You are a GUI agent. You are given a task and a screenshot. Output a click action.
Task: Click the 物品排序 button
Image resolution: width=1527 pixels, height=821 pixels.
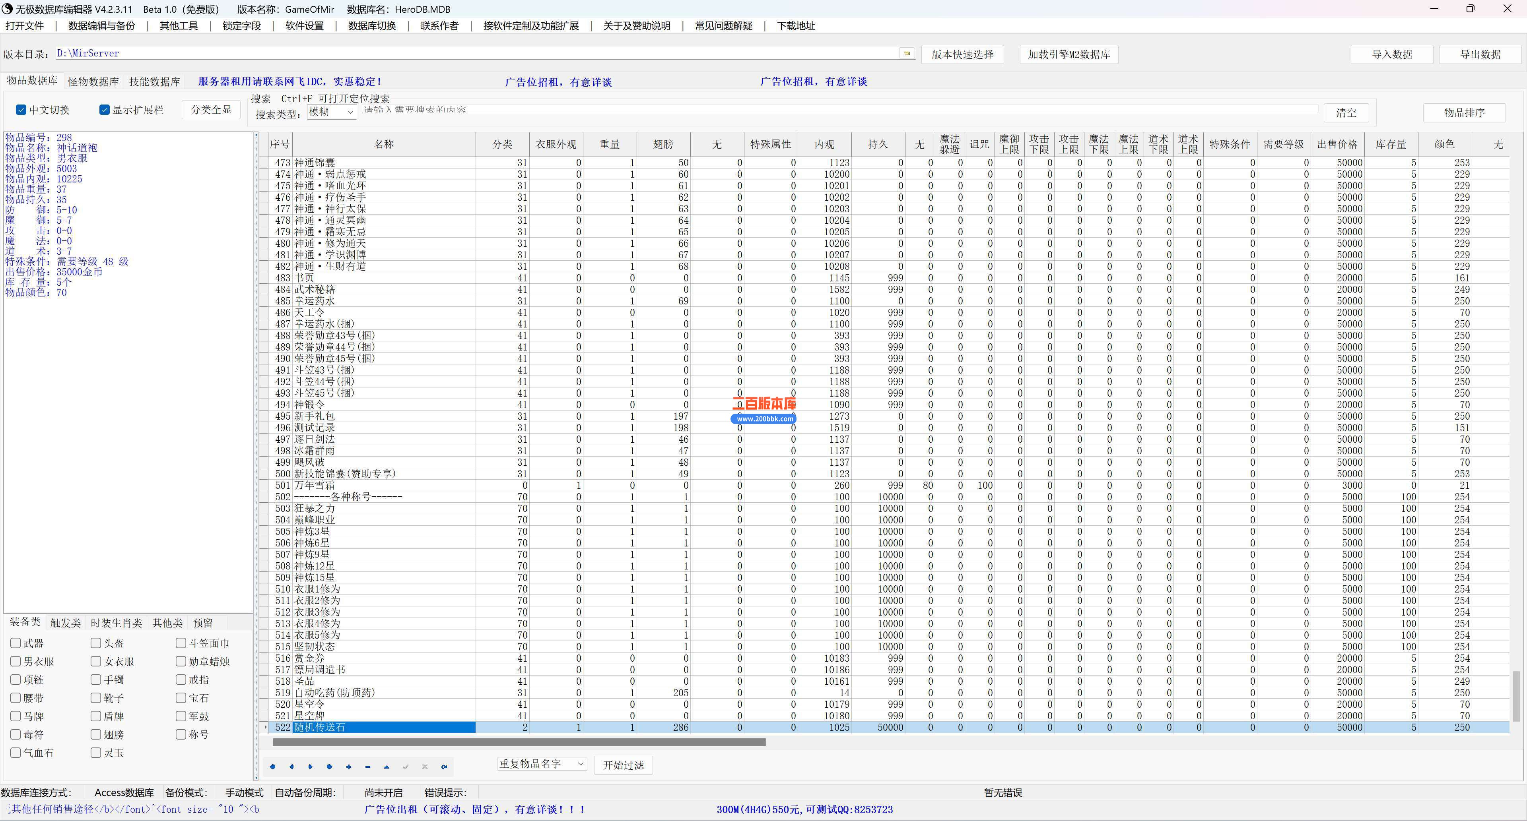pos(1464,112)
